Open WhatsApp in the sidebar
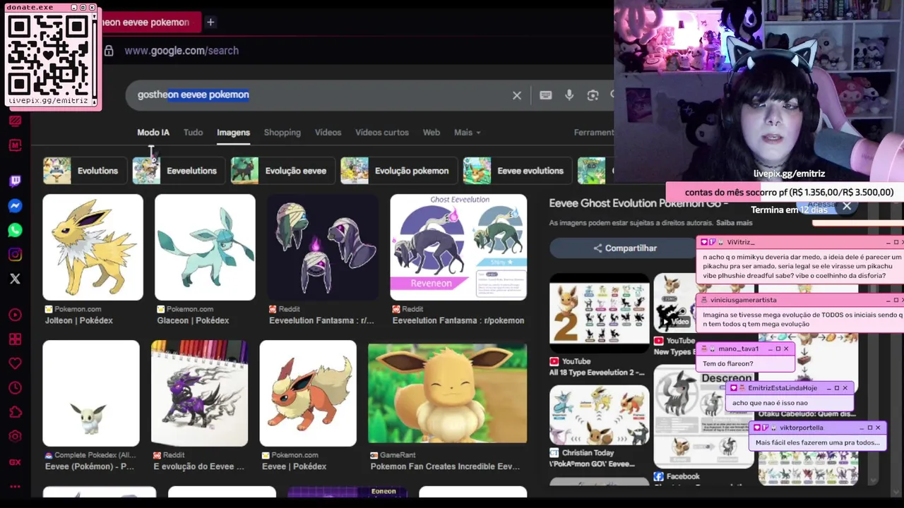904x508 pixels. coord(15,230)
